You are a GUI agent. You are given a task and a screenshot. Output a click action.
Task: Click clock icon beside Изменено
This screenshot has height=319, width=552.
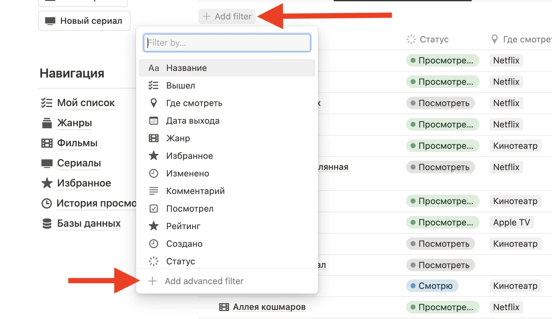154,173
